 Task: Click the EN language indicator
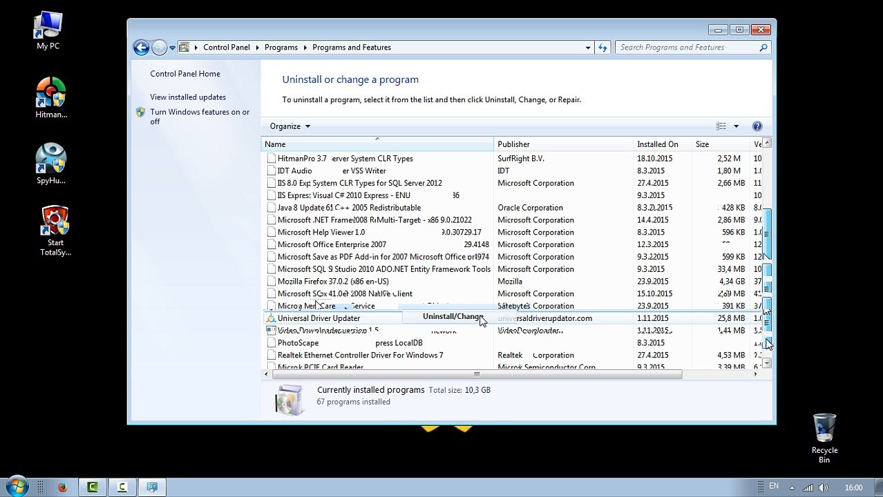point(774,487)
